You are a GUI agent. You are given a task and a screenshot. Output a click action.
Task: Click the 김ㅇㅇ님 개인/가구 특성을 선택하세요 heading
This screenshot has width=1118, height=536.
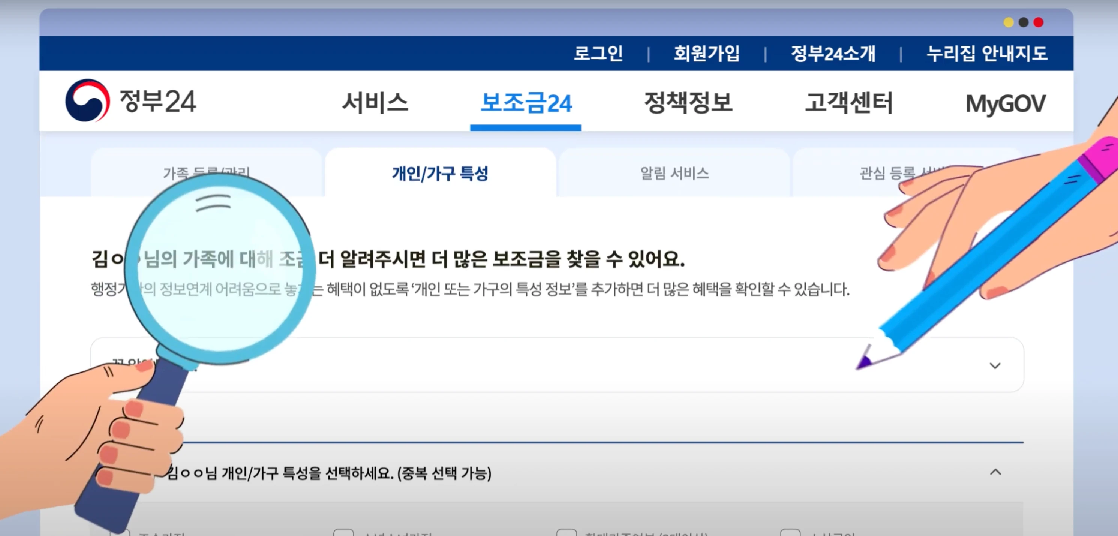(329, 473)
